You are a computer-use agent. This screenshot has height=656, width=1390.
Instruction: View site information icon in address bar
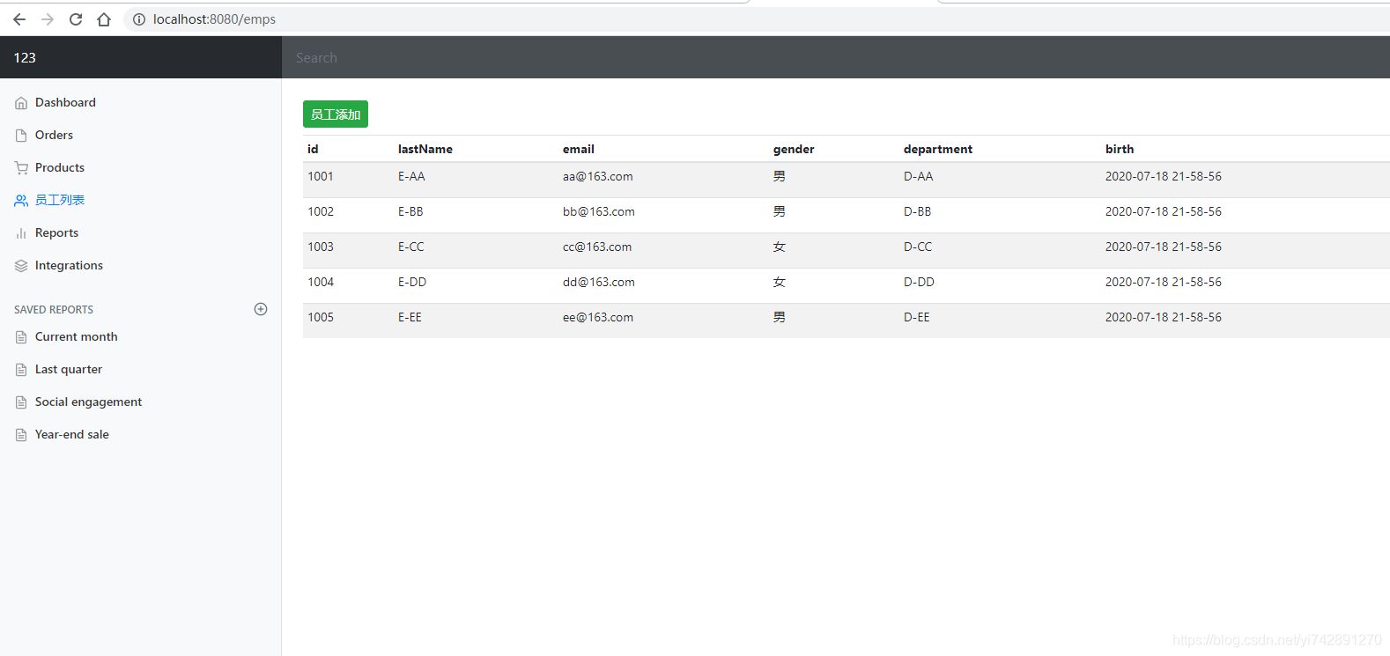click(x=139, y=19)
